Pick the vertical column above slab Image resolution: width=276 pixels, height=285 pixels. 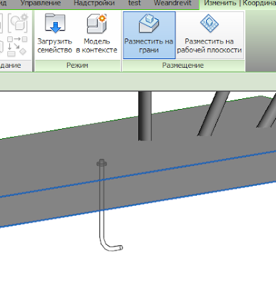(x=145, y=116)
